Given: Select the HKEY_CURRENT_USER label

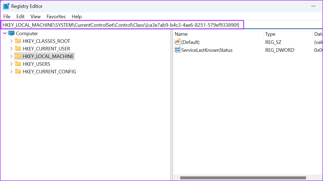Looking at the screenshot, I should point(46,49).
